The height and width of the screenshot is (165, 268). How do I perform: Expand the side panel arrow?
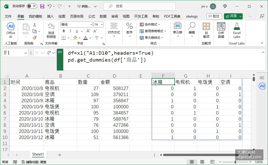click(262, 78)
